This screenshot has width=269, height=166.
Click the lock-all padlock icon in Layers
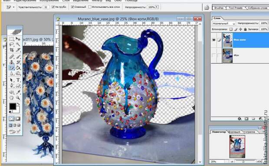(245, 29)
